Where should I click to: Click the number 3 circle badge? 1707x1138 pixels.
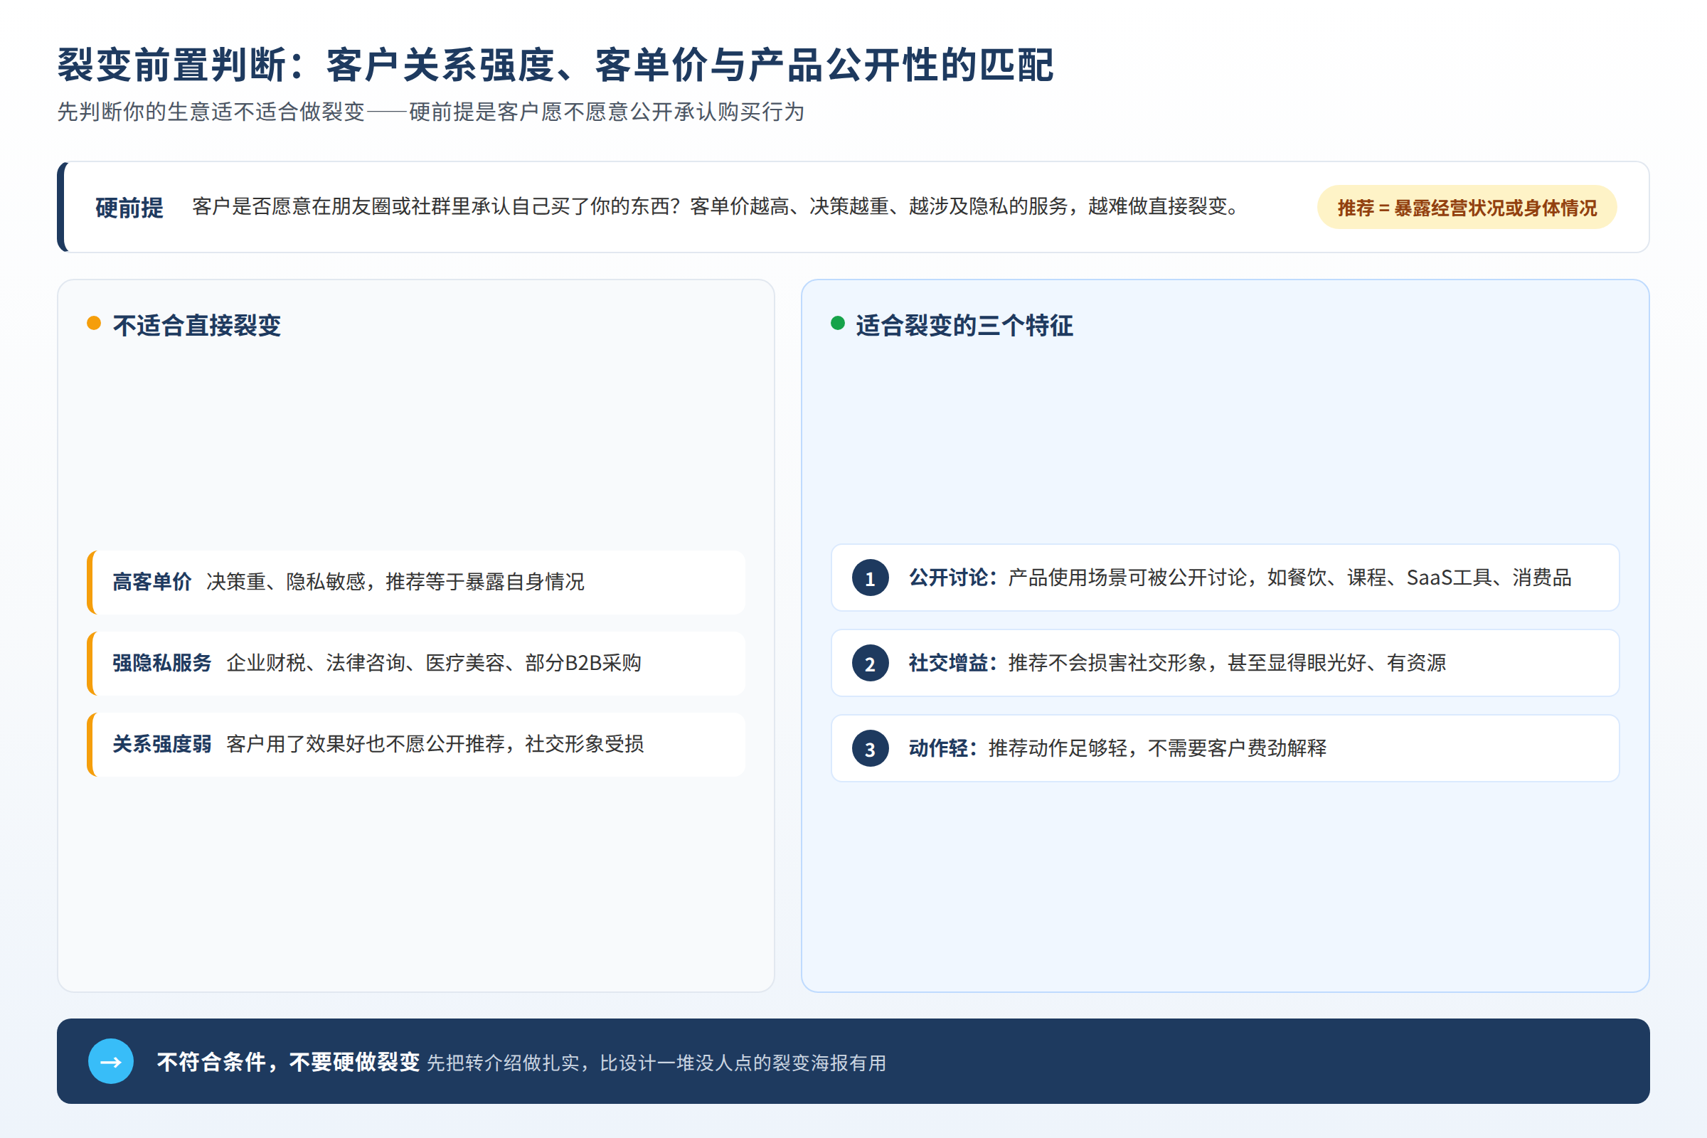870,748
